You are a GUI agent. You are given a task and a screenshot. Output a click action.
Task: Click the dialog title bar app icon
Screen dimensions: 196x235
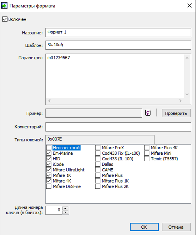(x=4, y=6)
